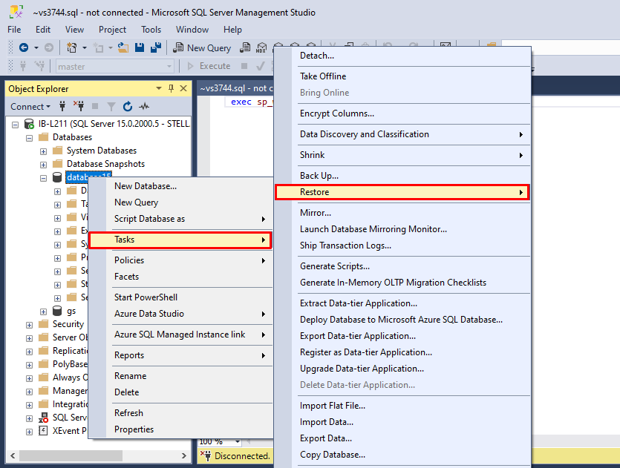Screen dimensions: 620x468
Task: Click the Save All icon
Action: (156, 47)
